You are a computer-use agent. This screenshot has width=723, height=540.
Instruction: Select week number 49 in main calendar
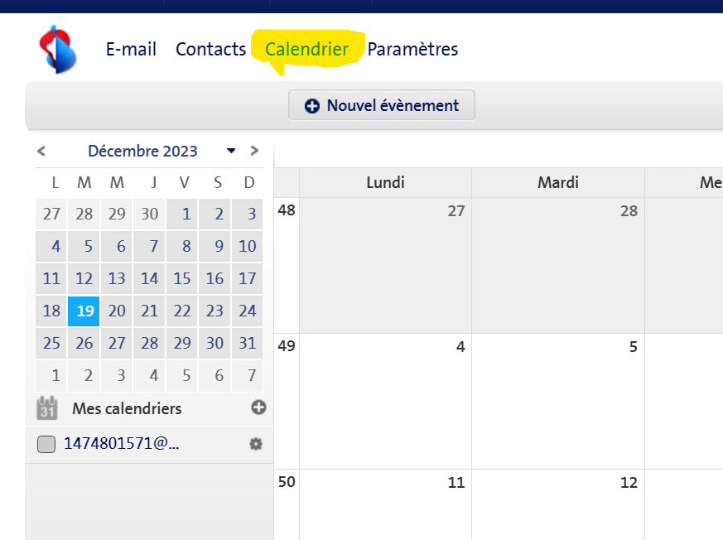[x=287, y=346]
